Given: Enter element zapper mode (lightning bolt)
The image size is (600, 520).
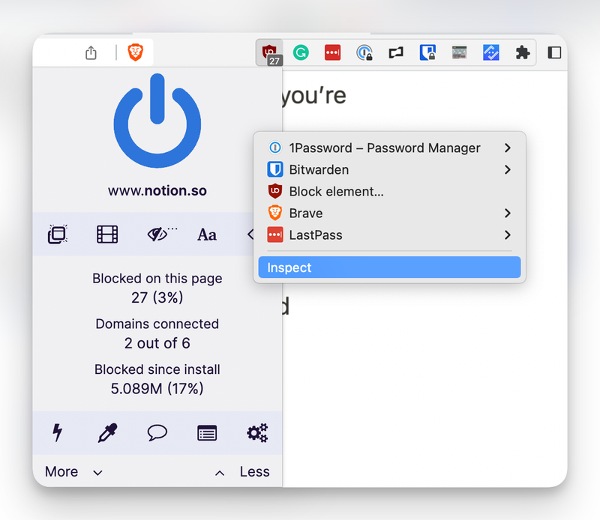Looking at the screenshot, I should [x=58, y=433].
